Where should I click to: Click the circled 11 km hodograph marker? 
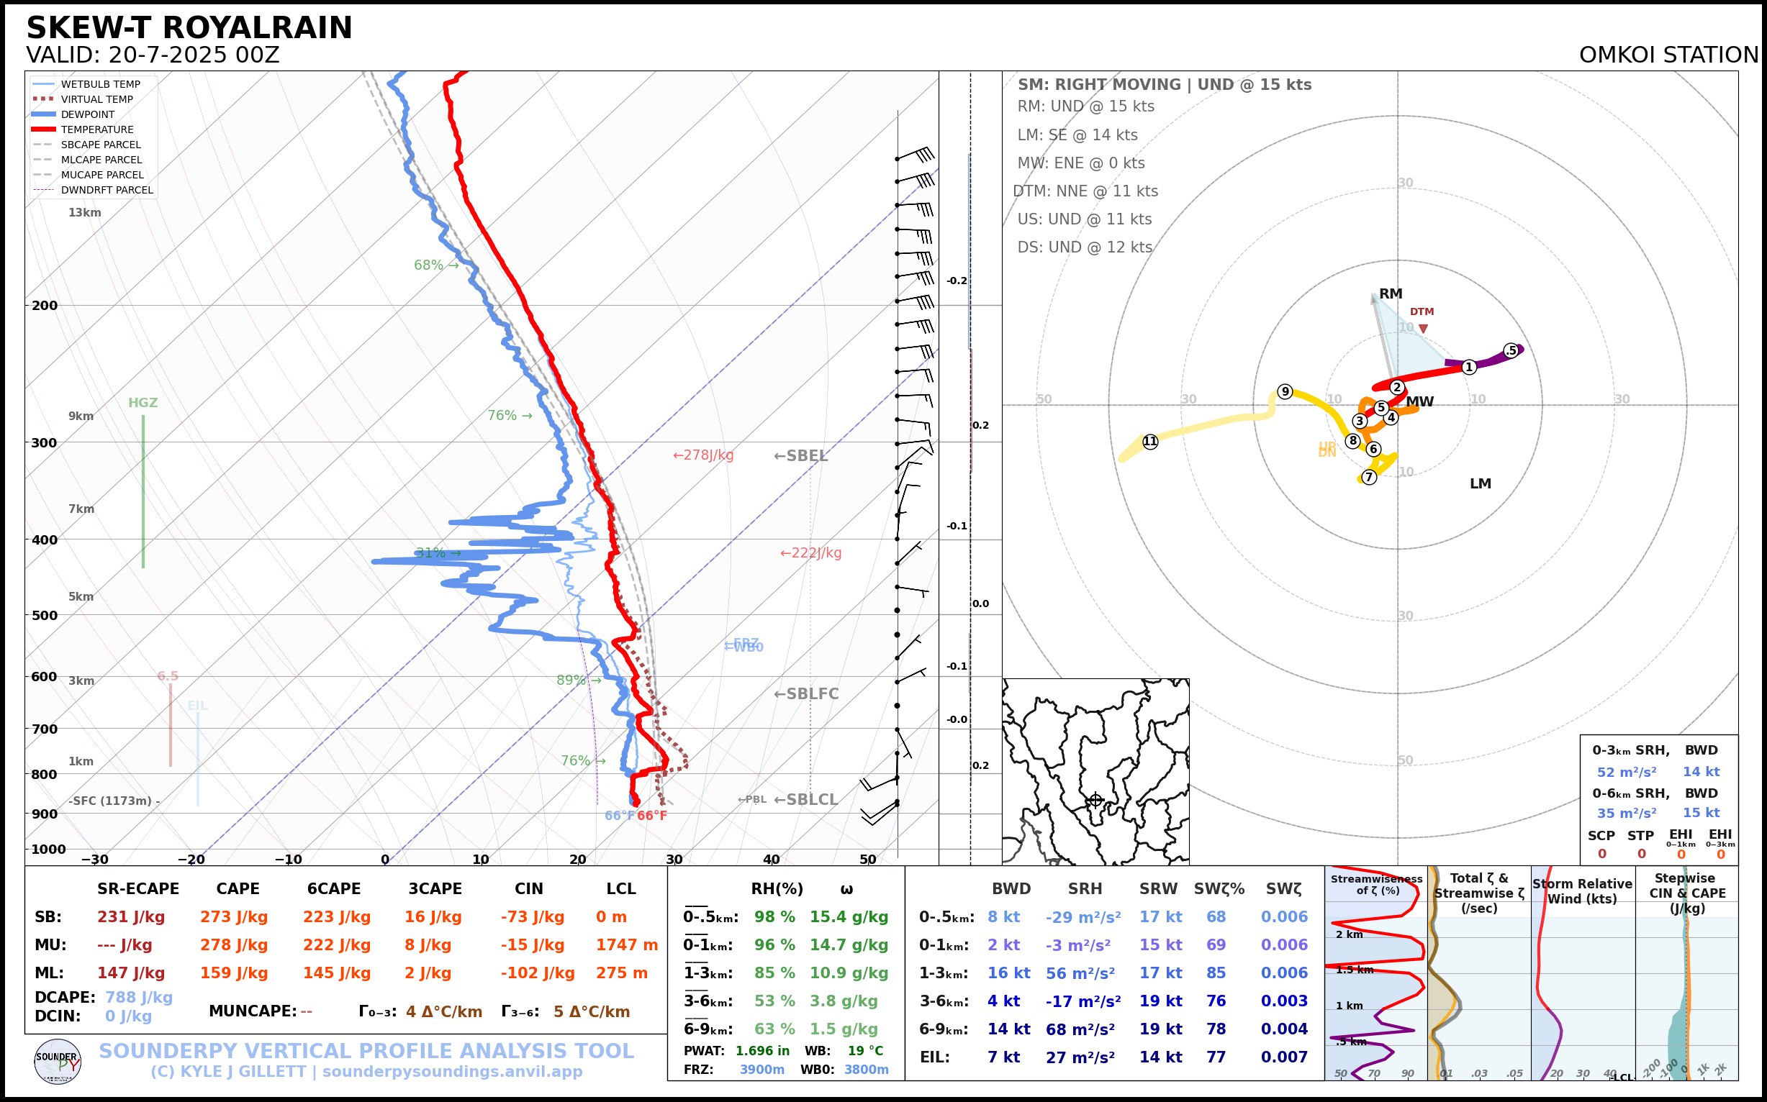tap(1150, 442)
